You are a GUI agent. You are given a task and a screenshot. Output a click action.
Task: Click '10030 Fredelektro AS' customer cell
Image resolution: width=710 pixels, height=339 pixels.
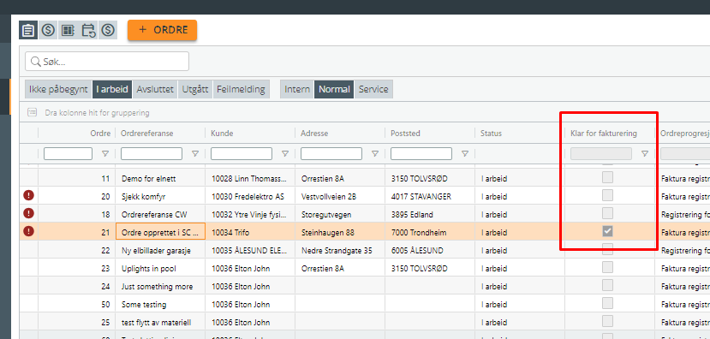[250, 197]
